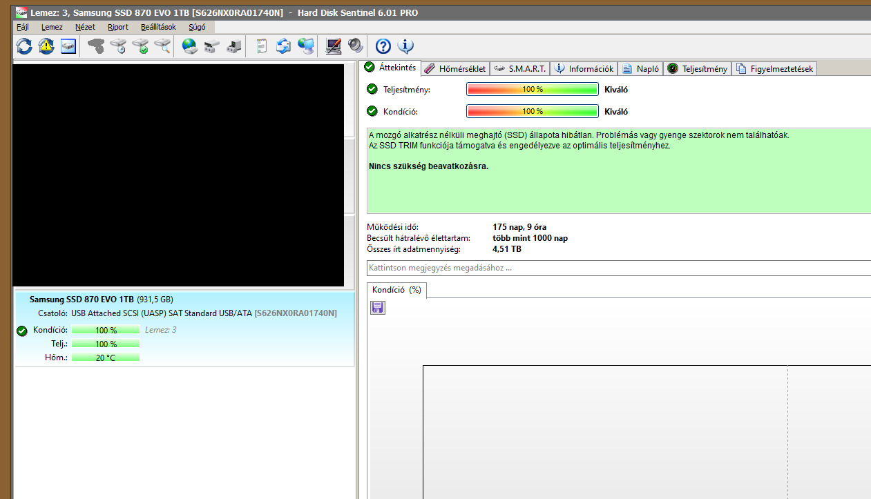Switch to the Figyelmeztetések tab

click(775, 68)
